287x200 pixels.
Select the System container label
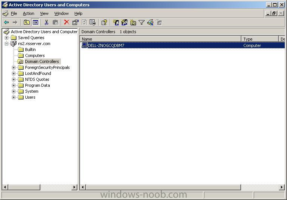point(32,91)
